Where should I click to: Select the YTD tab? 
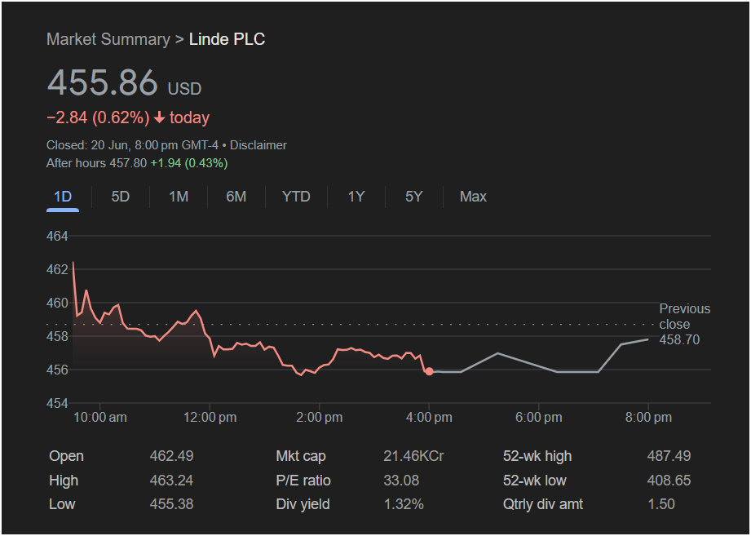tap(296, 197)
